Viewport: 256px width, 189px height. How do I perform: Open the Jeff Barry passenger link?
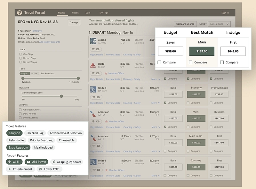[37, 31]
